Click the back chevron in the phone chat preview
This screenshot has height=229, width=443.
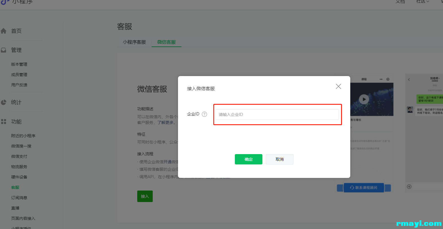[x=409, y=79]
